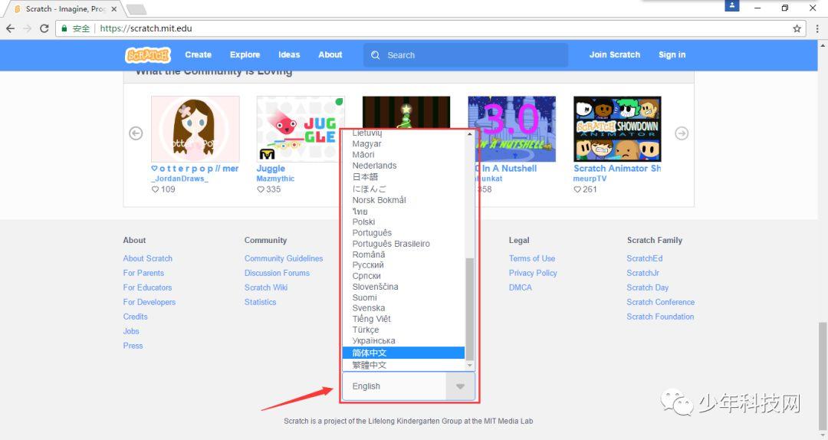Select 繁體中文 in the language list

pyautogui.click(x=403, y=365)
